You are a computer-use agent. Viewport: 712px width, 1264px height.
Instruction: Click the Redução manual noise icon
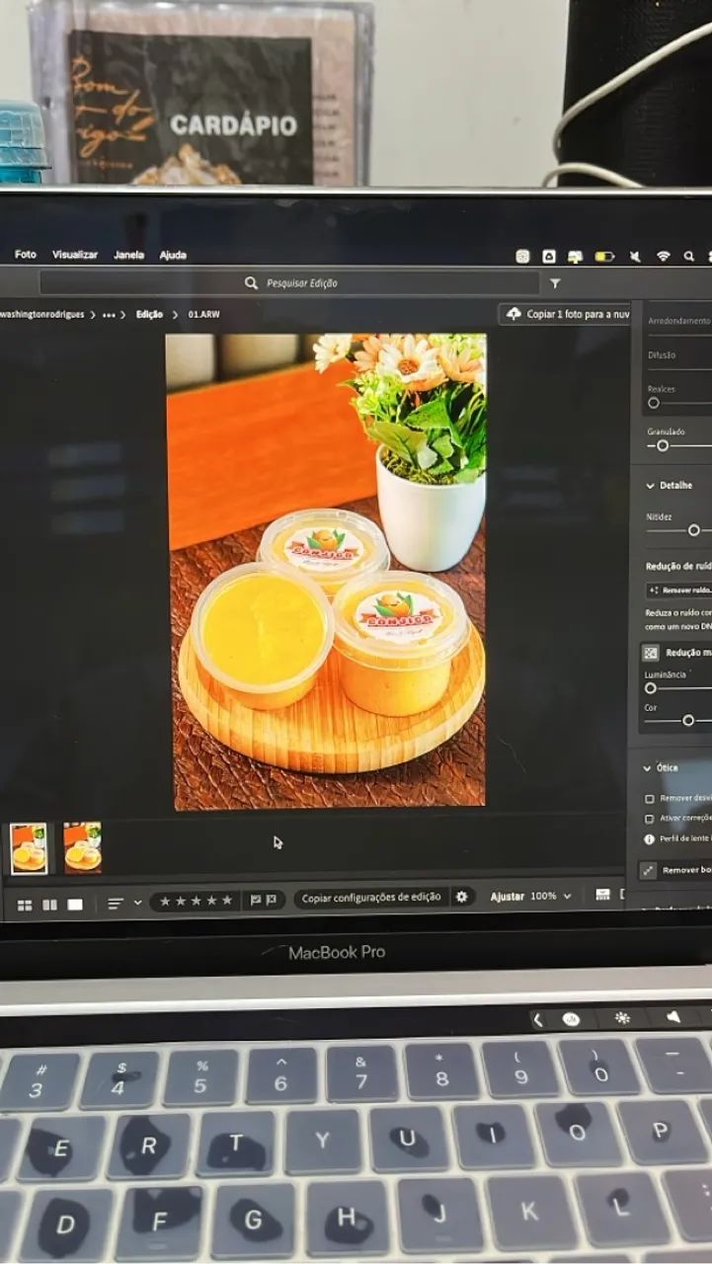pos(651,653)
